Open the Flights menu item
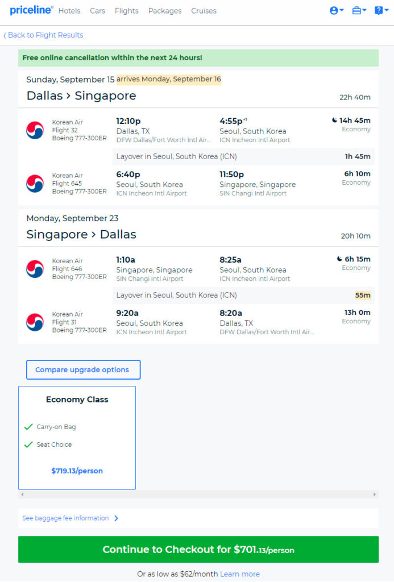Screen dimensions: 394x582 point(127,11)
